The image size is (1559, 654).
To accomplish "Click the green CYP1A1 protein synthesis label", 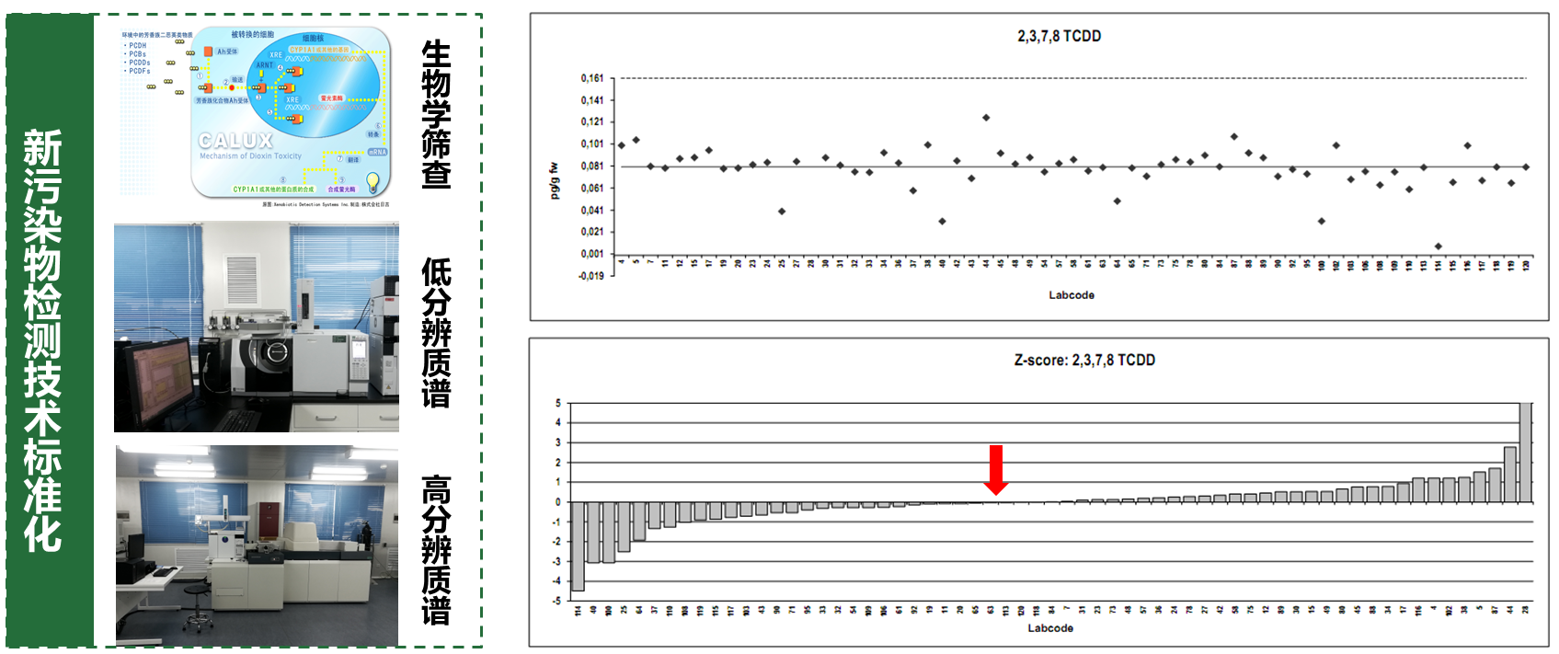I will point(273,189).
